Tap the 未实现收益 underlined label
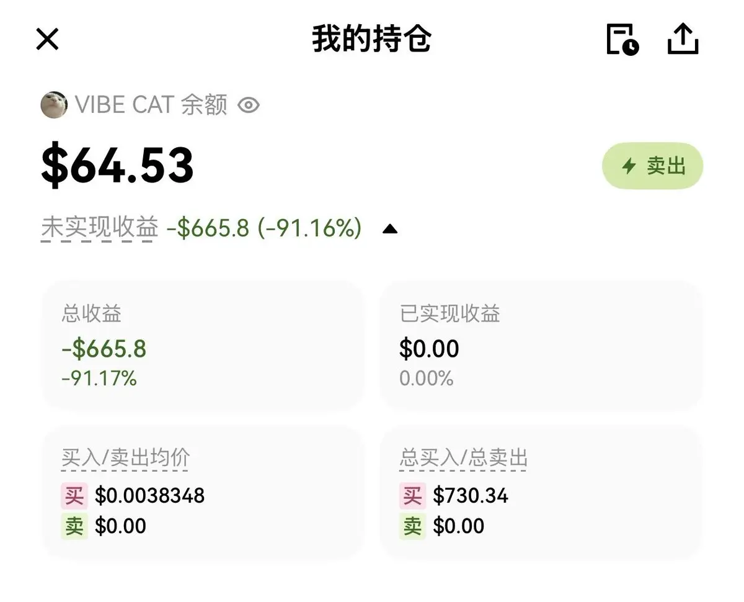Image resolution: width=744 pixels, height=602 pixels. pos(100,228)
